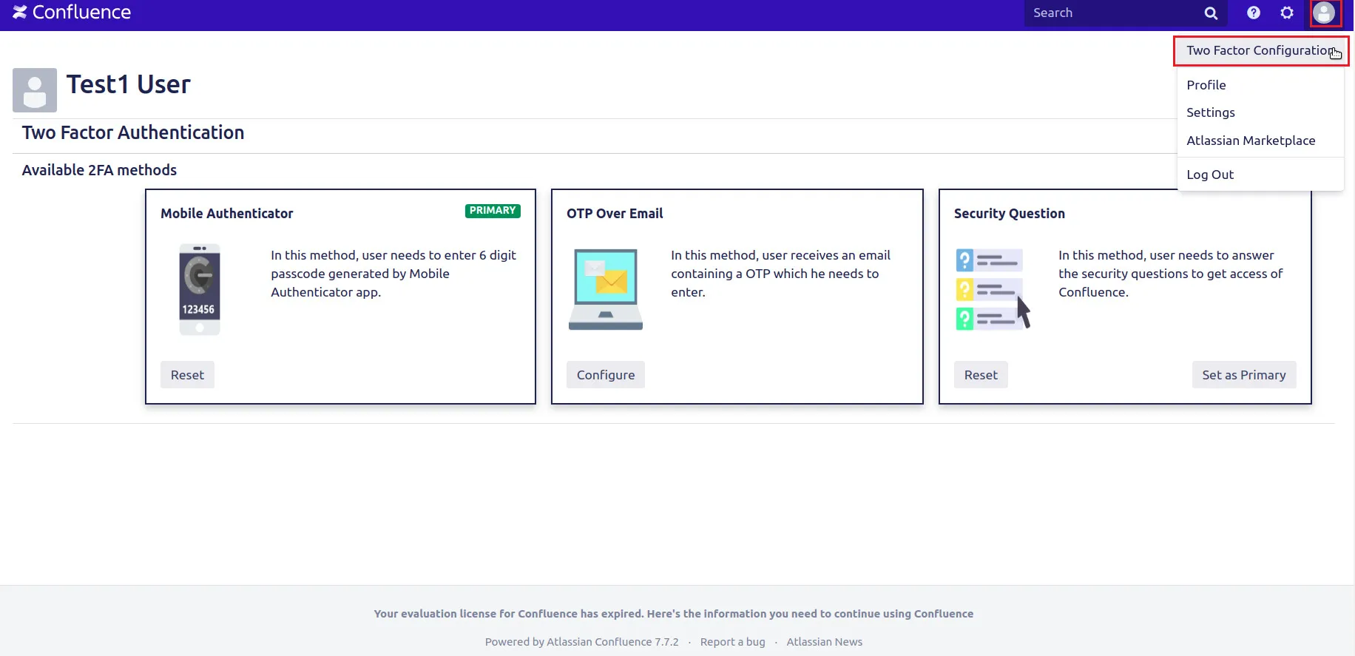The image size is (1355, 656).
Task: Click the evaluation license expired notice
Action: coord(673,614)
